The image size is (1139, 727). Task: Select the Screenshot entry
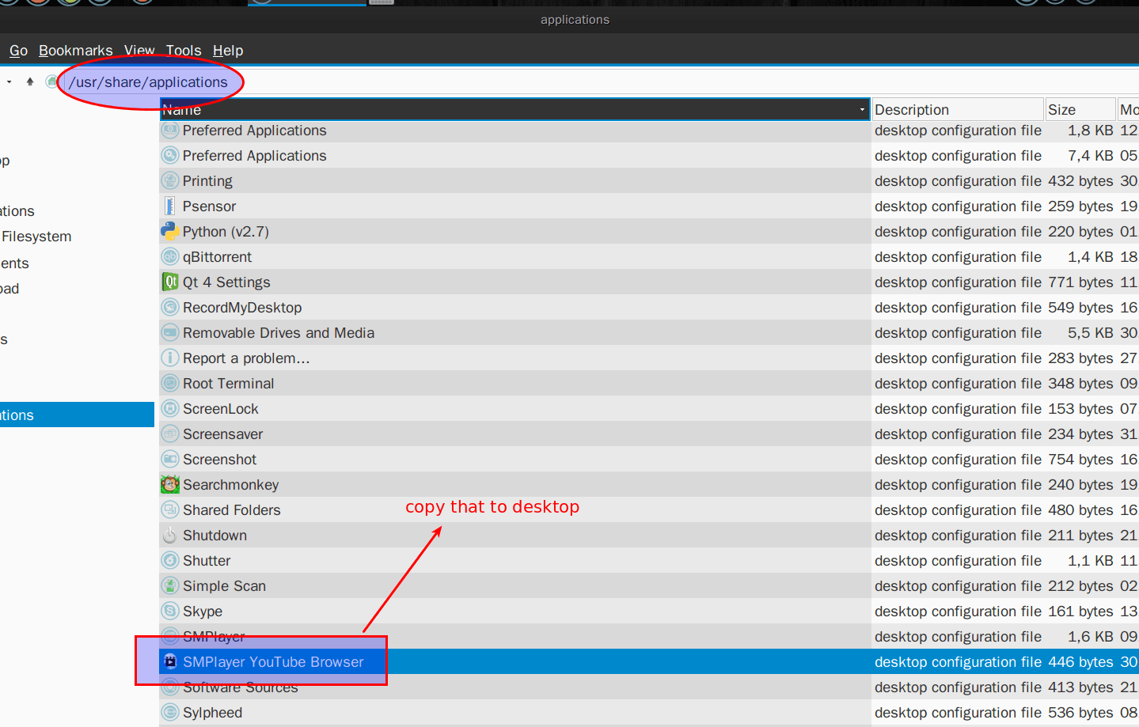click(x=220, y=460)
